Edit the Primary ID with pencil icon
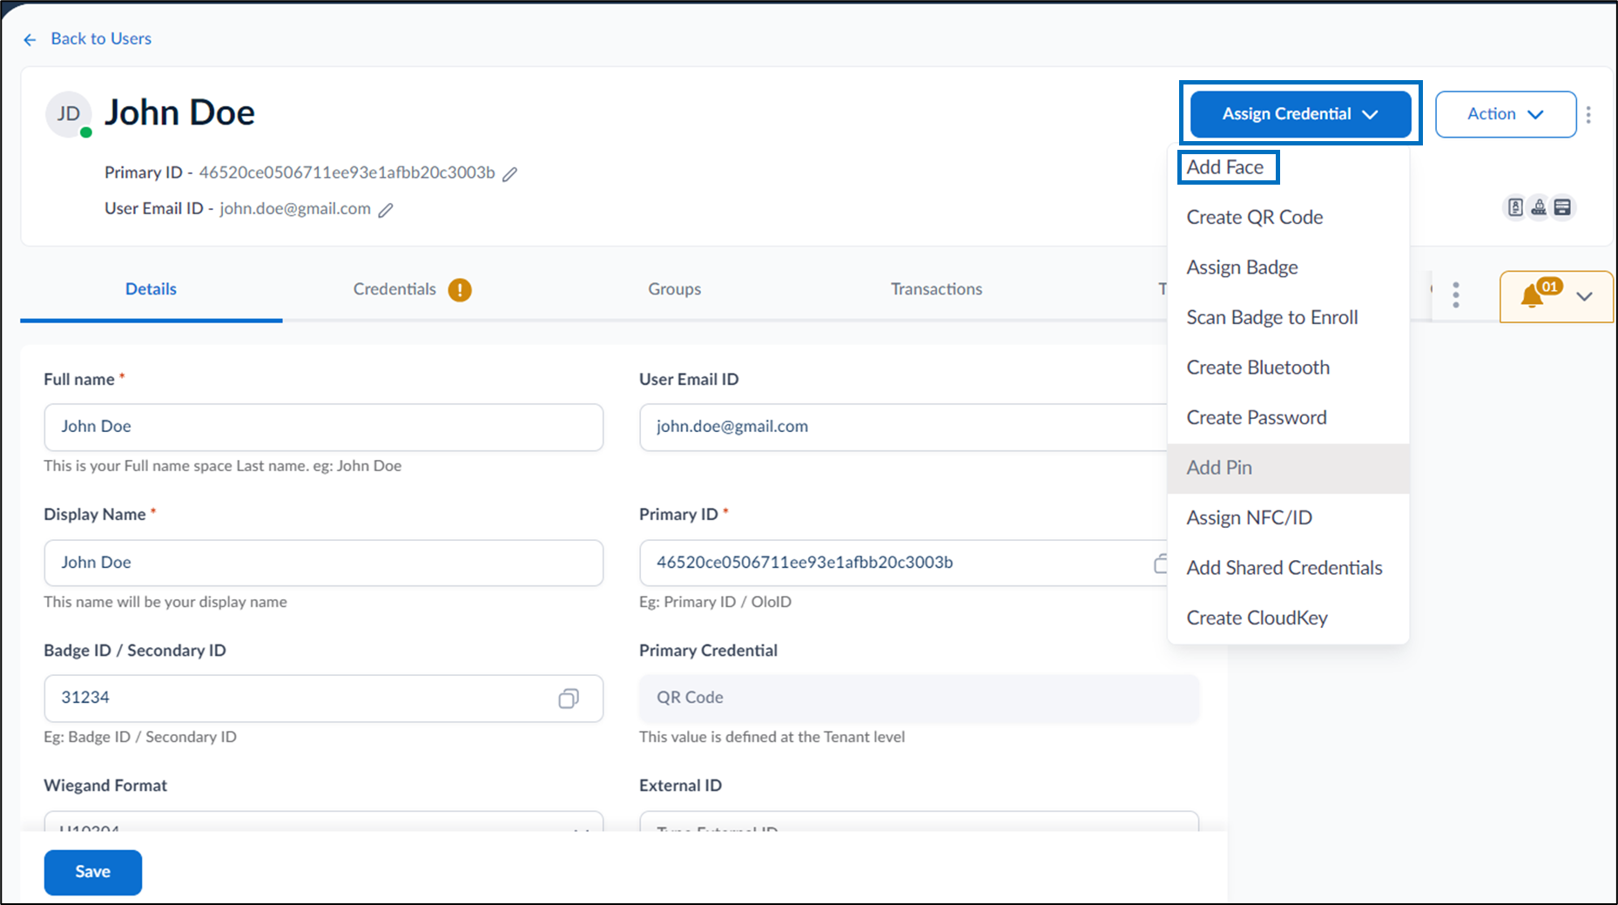This screenshot has width=1618, height=905. tap(510, 174)
